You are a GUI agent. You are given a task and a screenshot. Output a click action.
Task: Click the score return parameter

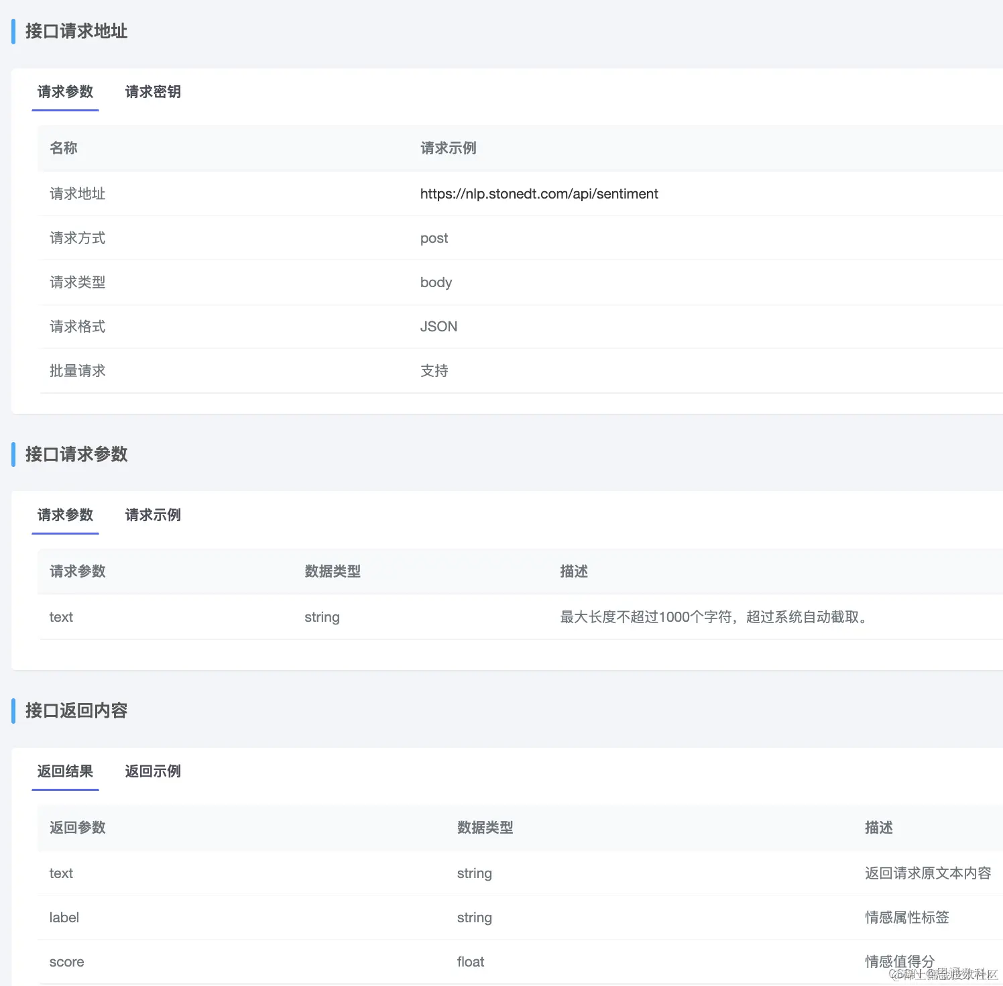coord(66,962)
